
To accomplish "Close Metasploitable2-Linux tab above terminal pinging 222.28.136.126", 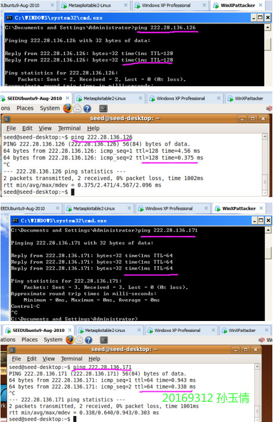I will pyautogui.click(x=140, y=98).
